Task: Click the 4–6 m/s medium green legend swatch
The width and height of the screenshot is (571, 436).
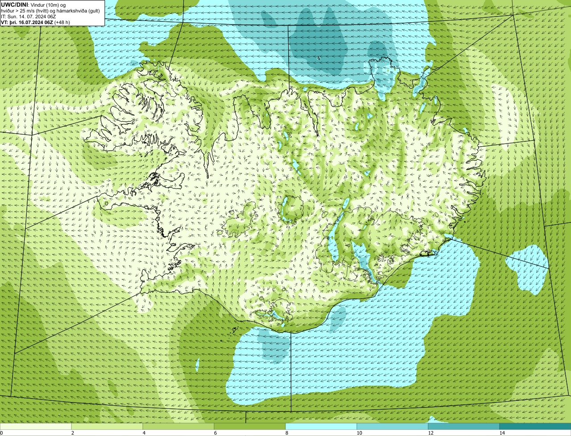Action: click(x=178, y=426)
